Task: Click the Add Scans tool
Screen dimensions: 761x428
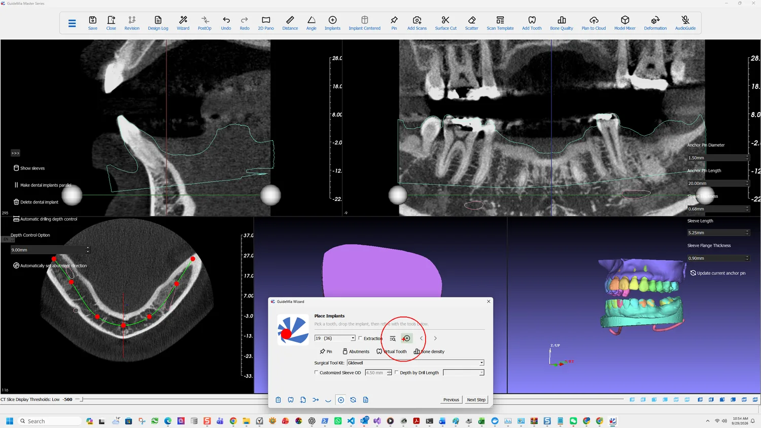Action: 417,23
